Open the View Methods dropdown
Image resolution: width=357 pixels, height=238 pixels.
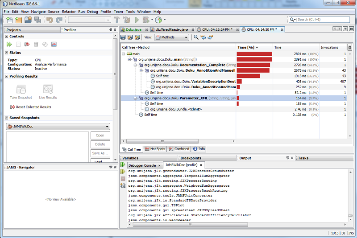coord(172,37)
